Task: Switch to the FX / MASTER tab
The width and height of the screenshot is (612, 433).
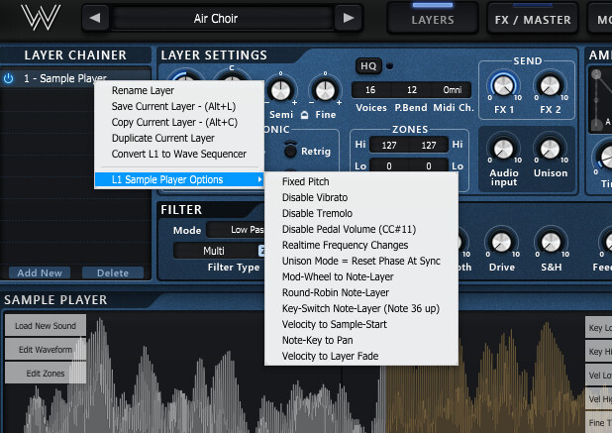Action: pyautogui.click(x=533, y=19)
